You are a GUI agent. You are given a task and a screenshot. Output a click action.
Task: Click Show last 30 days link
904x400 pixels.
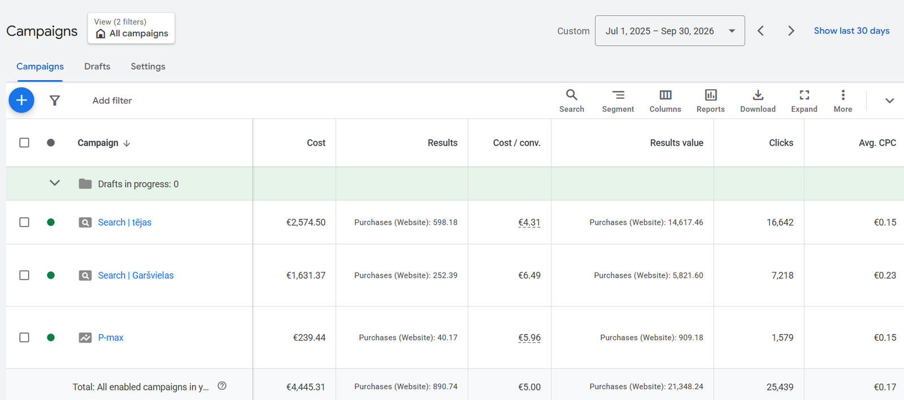coord(851,31)
